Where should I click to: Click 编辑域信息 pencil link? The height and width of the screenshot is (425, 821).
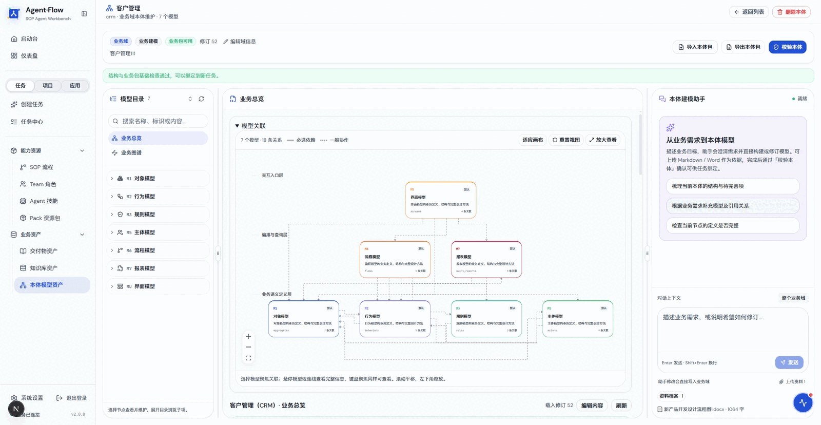point(240,42)
